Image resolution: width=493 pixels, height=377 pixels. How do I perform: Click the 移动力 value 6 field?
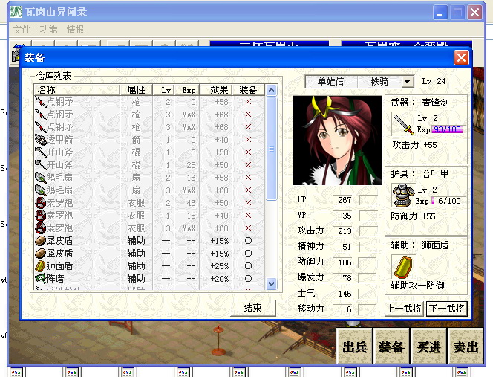click(x=344, y=309)
